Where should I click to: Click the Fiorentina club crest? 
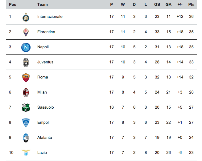coord(26,32)
